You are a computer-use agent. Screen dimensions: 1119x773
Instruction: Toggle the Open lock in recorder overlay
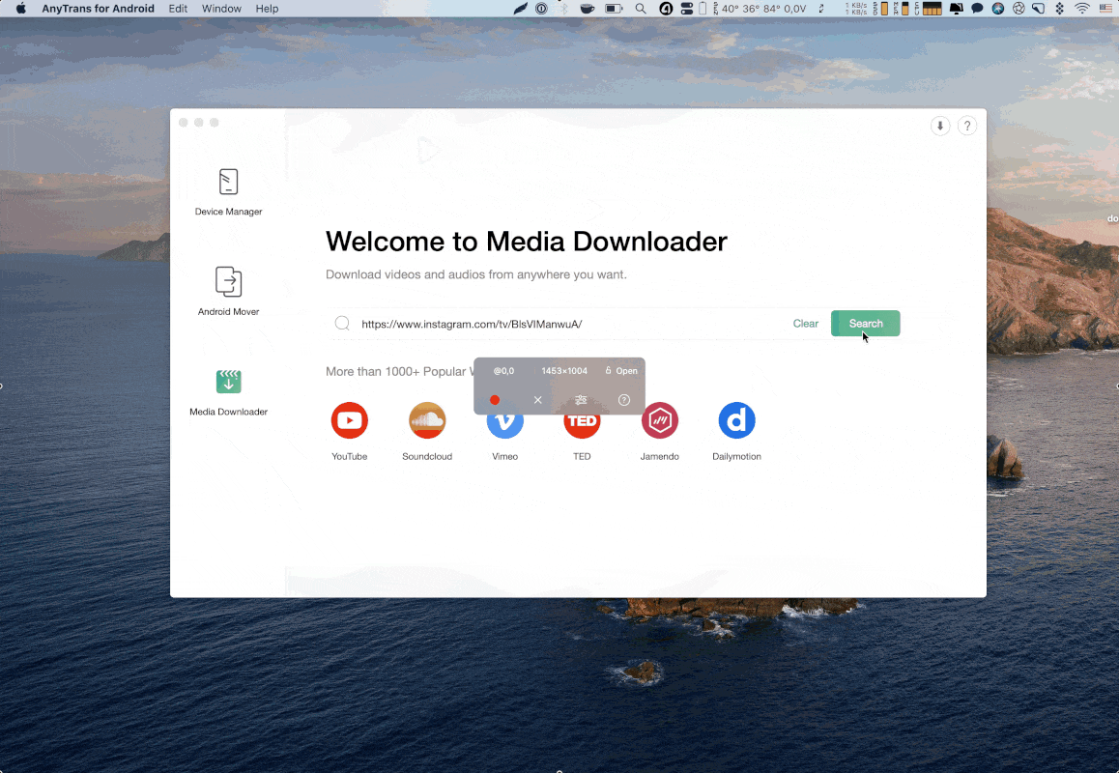[621, 371]
